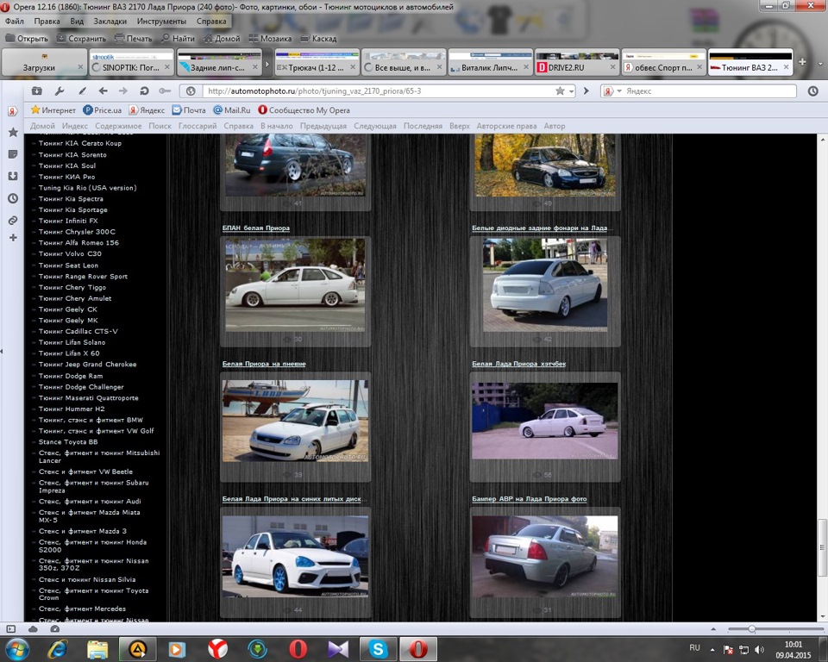Image resolution: width=828 pixels, height=662 pixels.
Task: Click the wrench settings icon
Action: 60,91
